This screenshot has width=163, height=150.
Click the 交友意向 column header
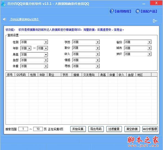90,75
